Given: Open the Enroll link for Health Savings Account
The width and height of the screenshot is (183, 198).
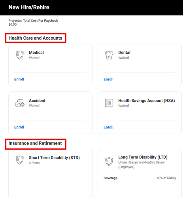Looking at the screenshot, I should (x=108, y=127).
